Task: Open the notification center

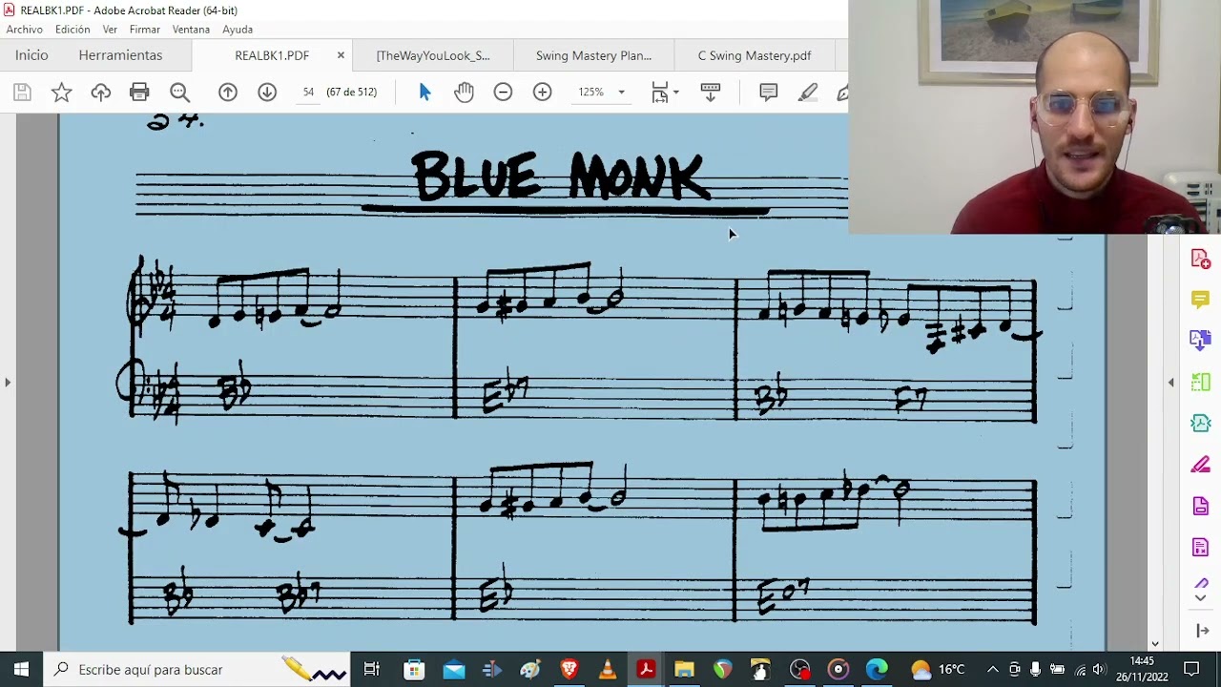Action: point(1191,669)
